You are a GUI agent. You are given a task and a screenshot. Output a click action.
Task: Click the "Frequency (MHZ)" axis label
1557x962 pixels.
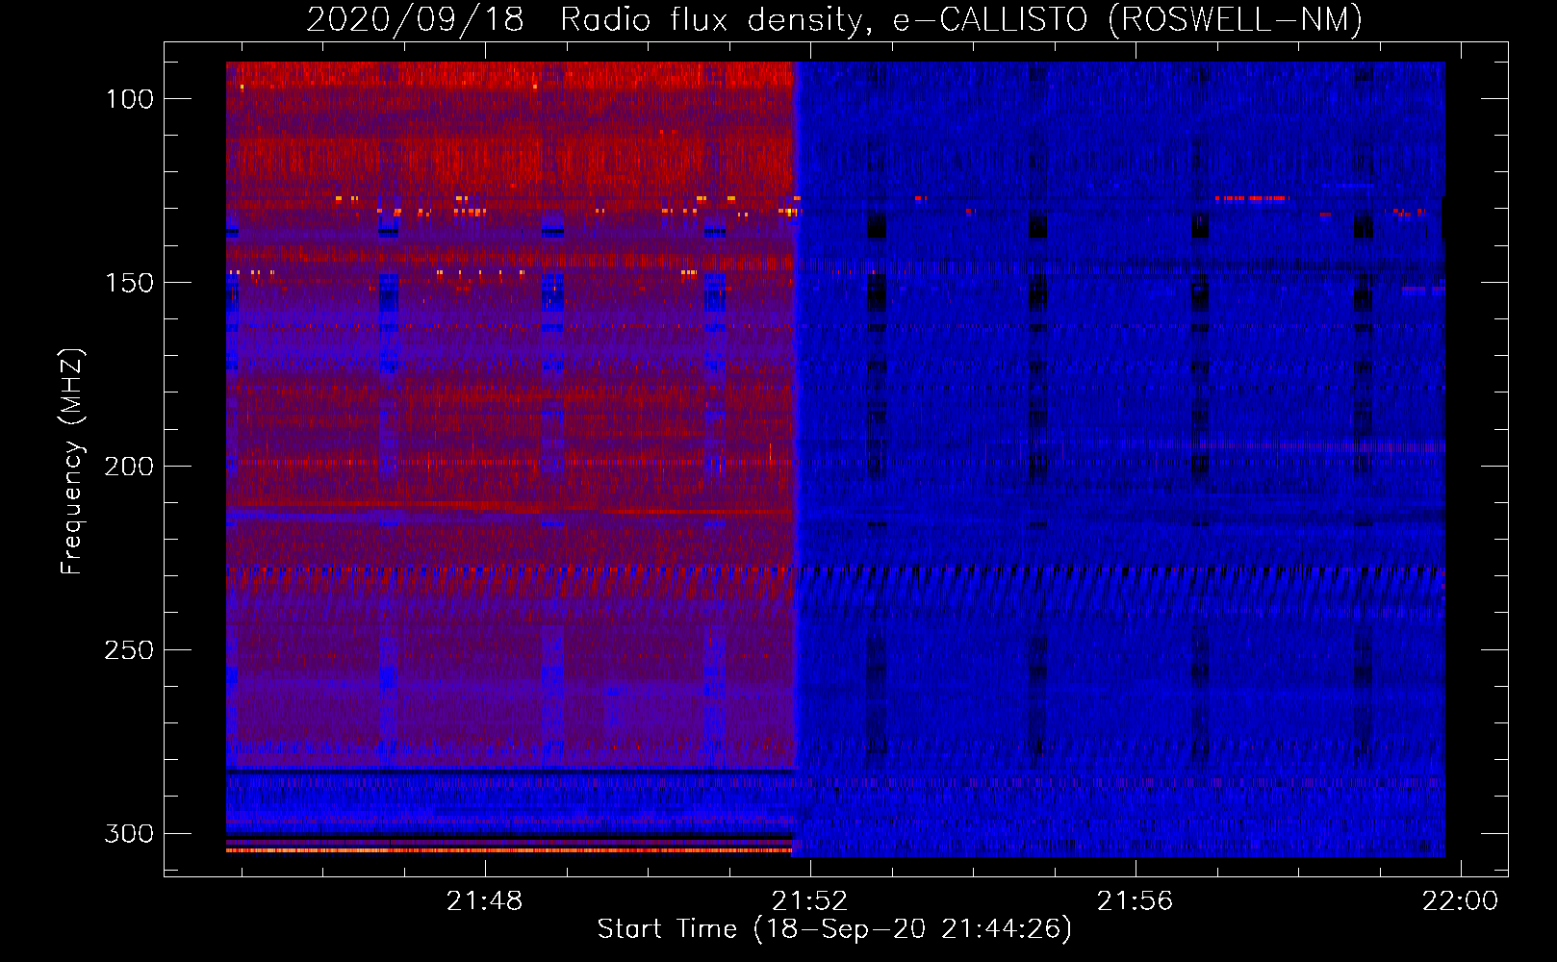pos(71,461)
